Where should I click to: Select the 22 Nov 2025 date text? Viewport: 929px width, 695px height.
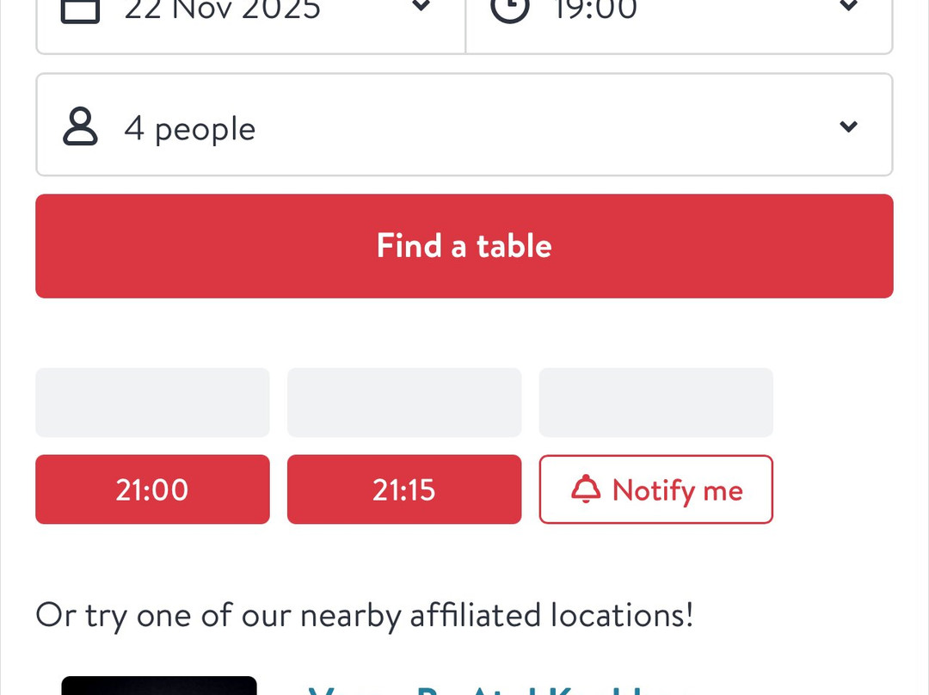[223, 9]
